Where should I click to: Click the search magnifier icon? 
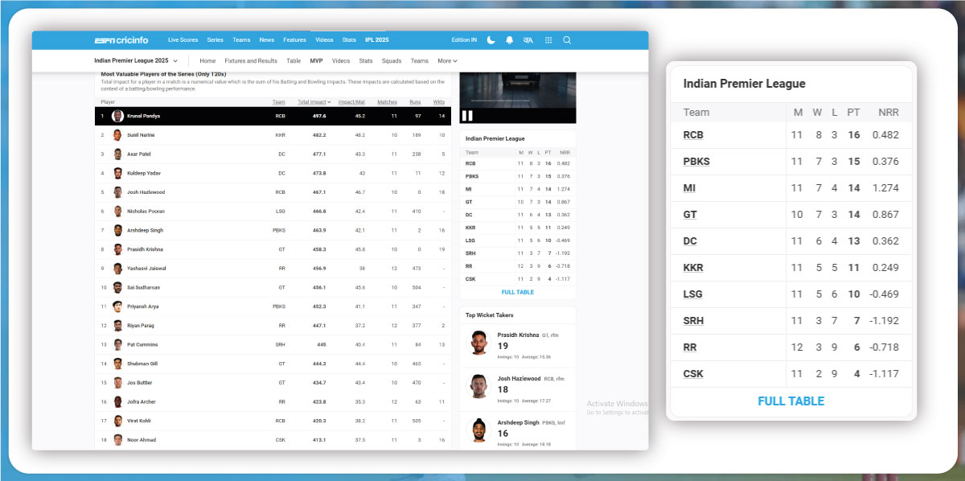[x=567, y=40]
